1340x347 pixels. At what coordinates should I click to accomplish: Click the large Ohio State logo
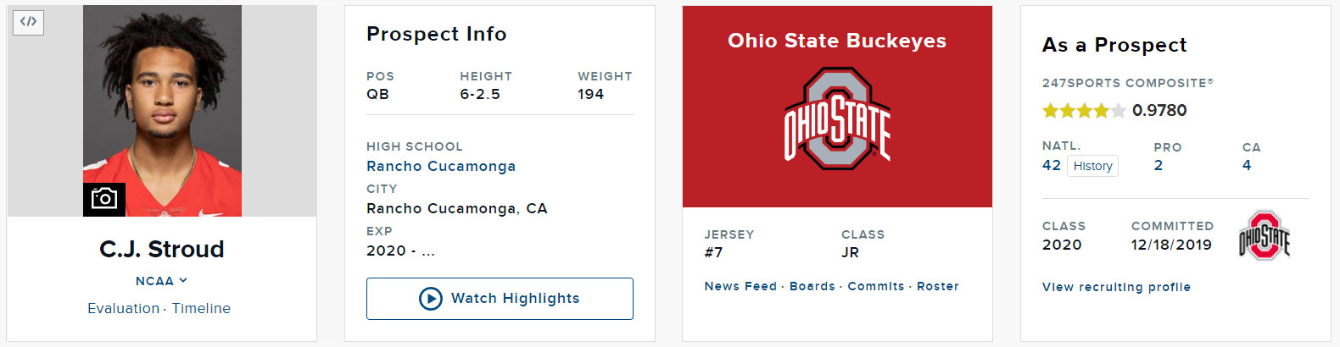pos(837,119)
